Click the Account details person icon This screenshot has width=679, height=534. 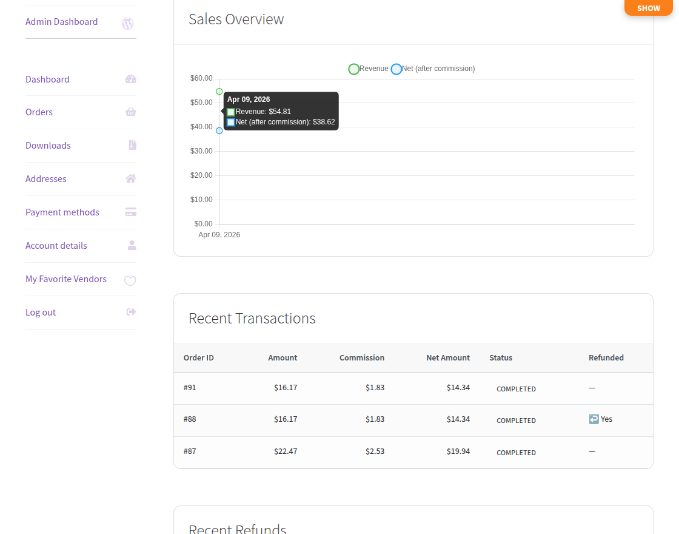pos(132,245)
